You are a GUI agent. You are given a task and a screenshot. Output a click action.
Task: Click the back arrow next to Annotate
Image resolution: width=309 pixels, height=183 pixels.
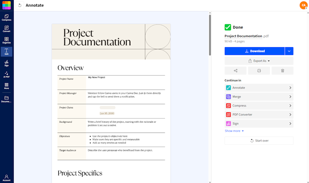(20, 5)
